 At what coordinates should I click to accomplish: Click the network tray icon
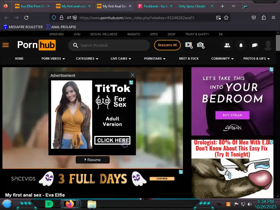point(243,204)
